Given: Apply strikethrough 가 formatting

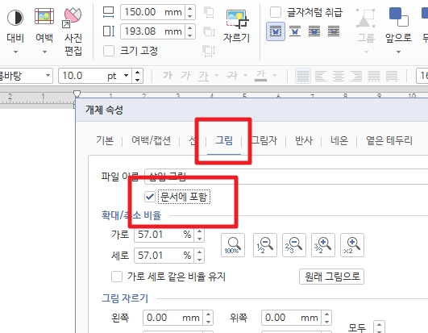Looking at the screenshot, I should pyautogui.click(x=232, y=75).
